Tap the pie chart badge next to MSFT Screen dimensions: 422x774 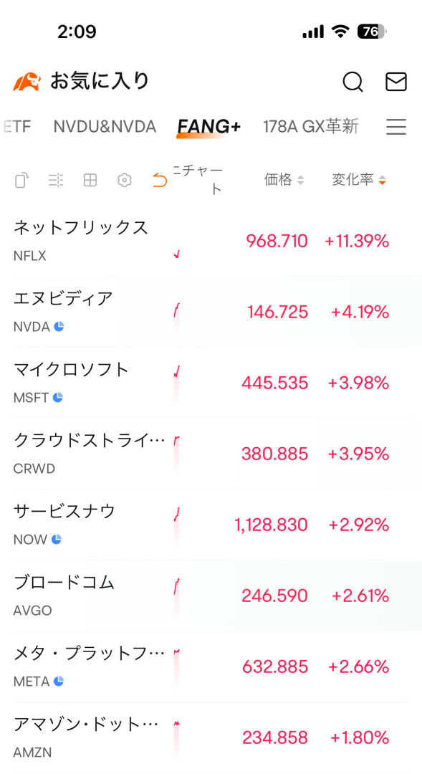click(58, 397)
